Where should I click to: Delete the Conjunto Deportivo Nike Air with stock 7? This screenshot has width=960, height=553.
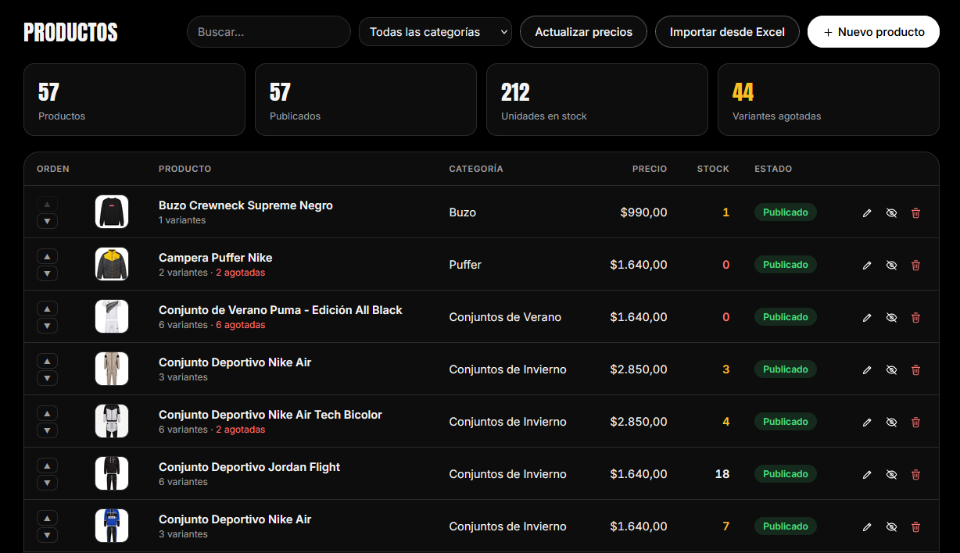[x=915, y=526]
